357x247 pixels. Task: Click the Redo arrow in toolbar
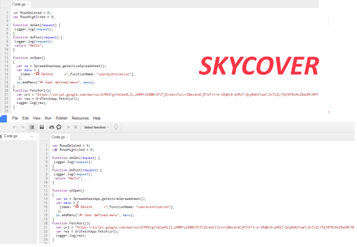22,127
